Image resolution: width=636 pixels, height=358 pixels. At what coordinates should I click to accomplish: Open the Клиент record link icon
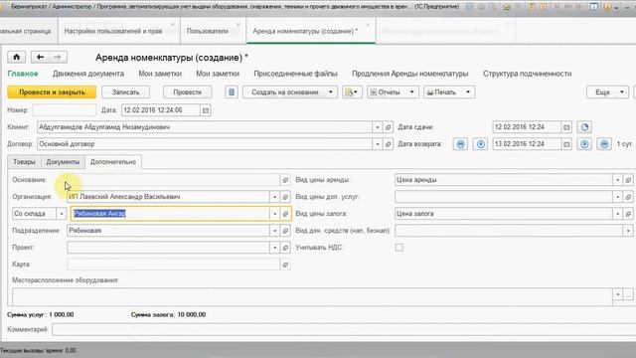388,127
